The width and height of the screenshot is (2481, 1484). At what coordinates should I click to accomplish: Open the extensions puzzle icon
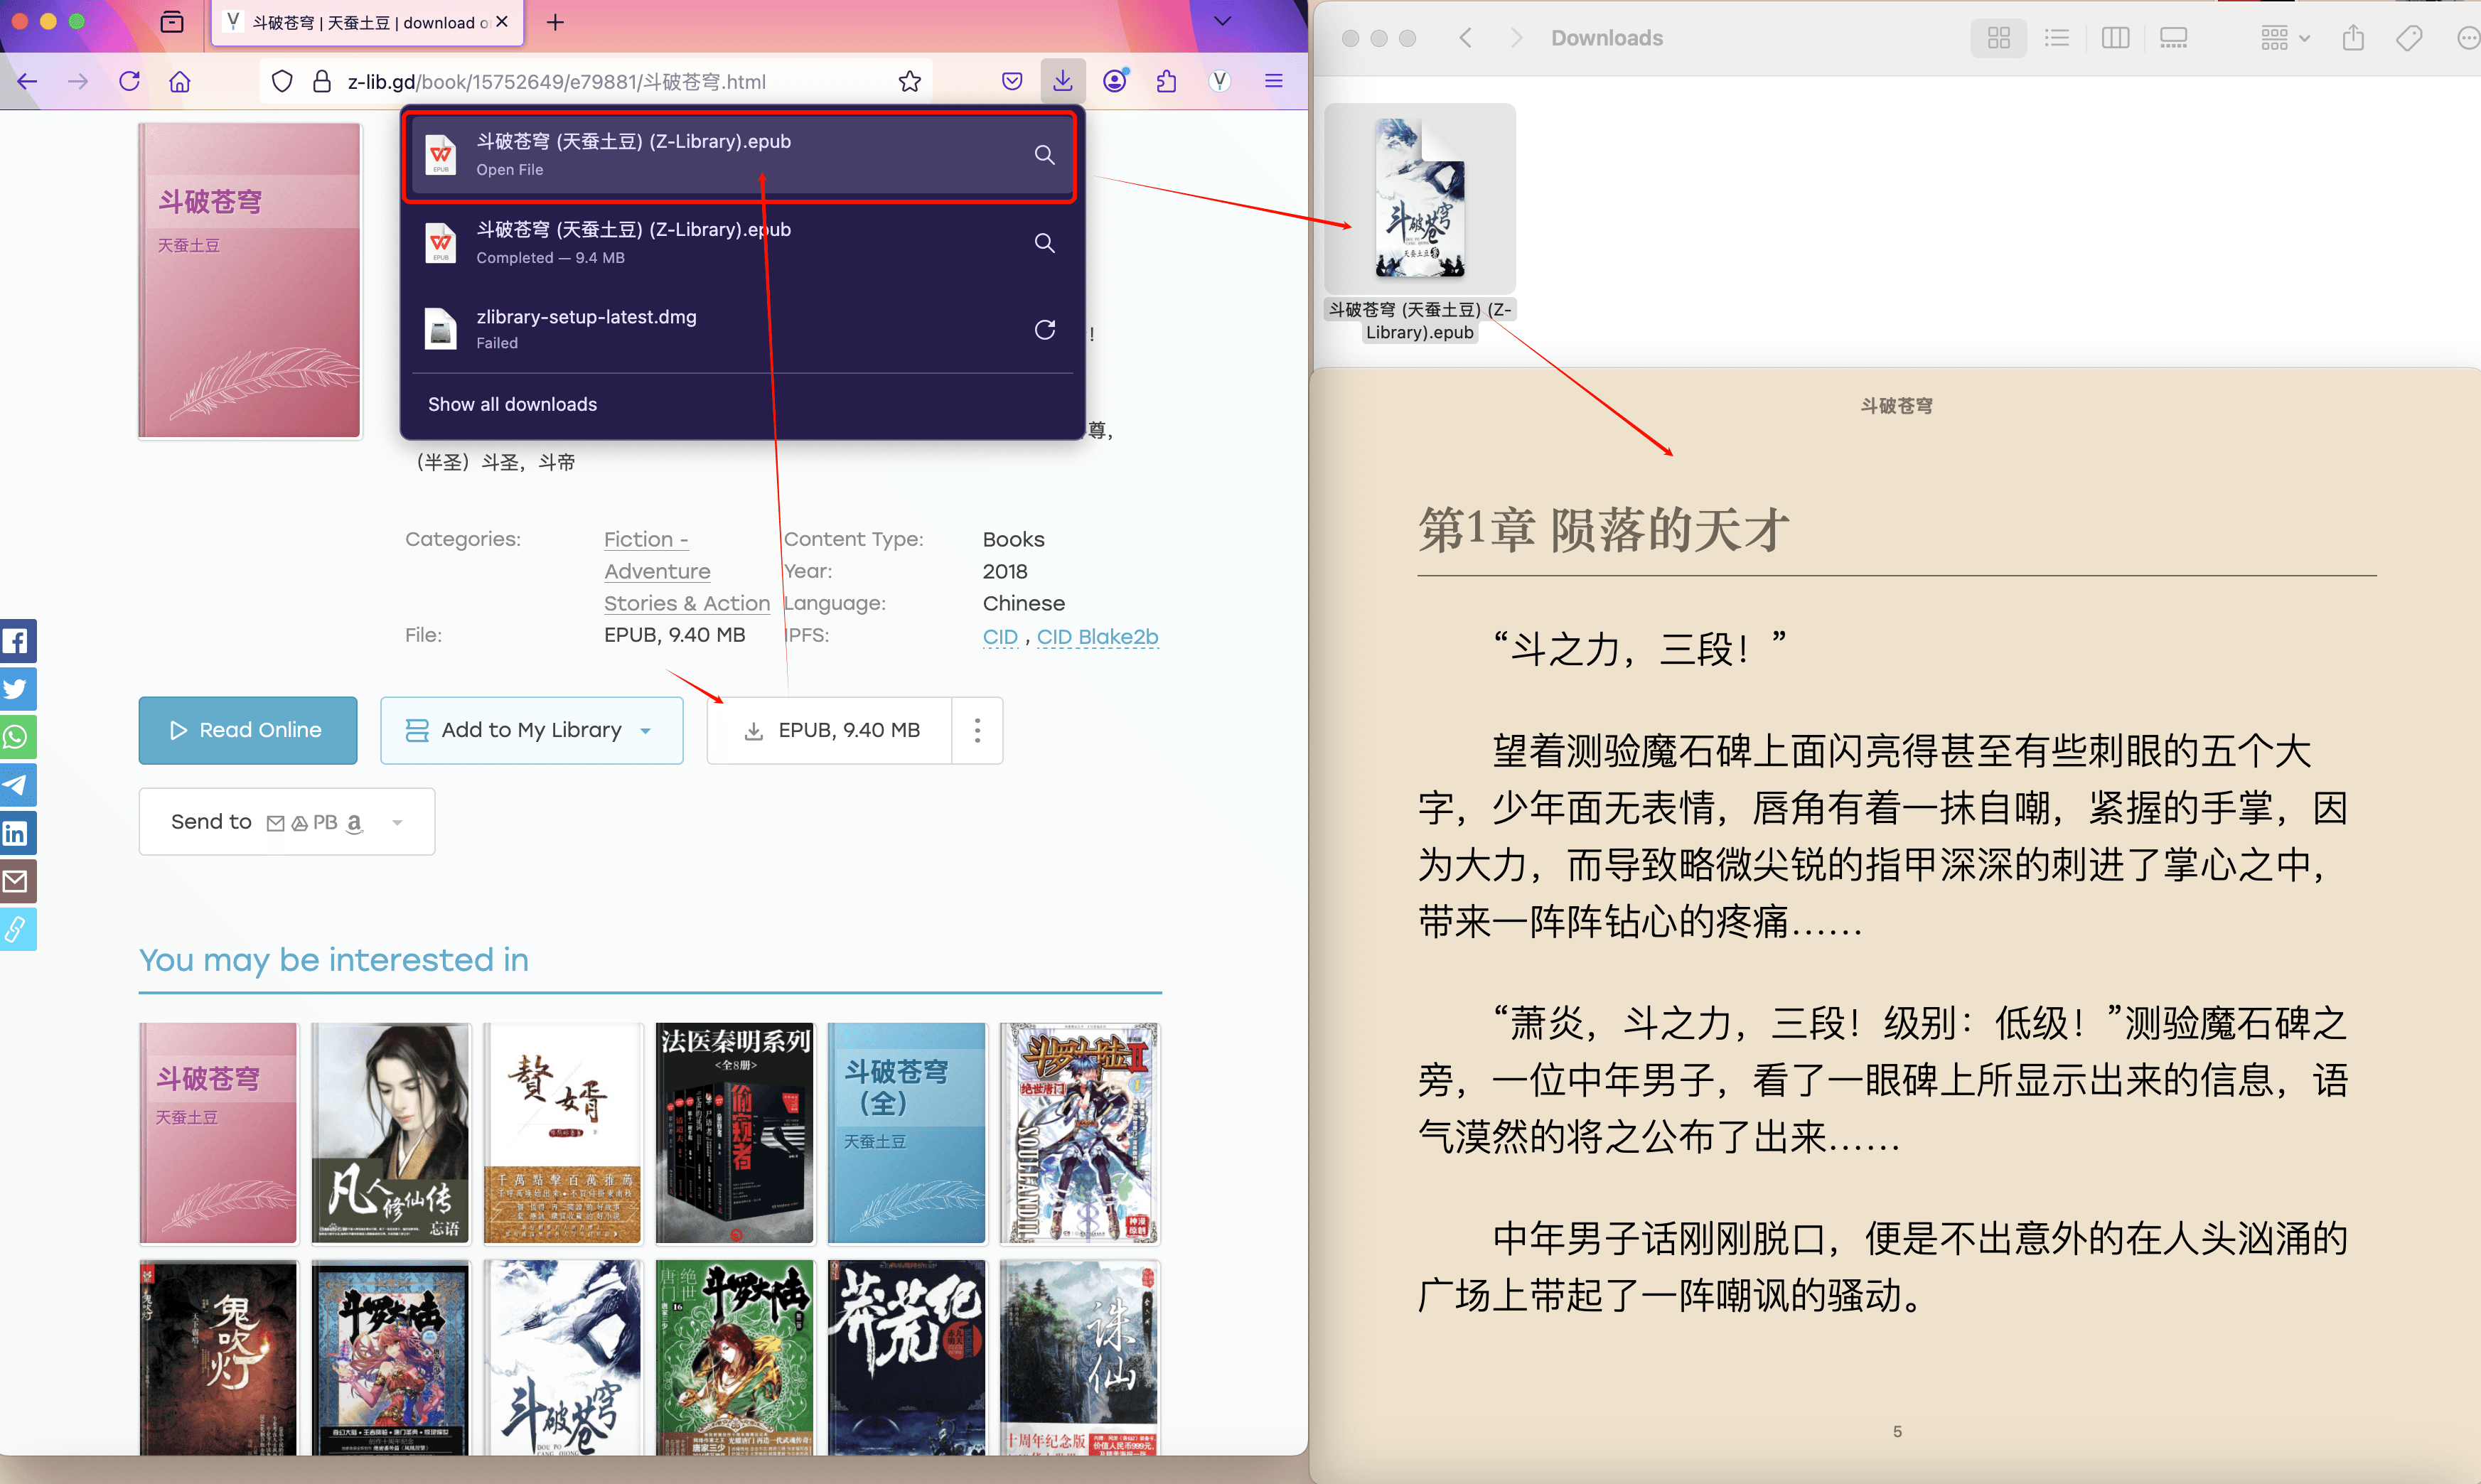click(1166, 81)
